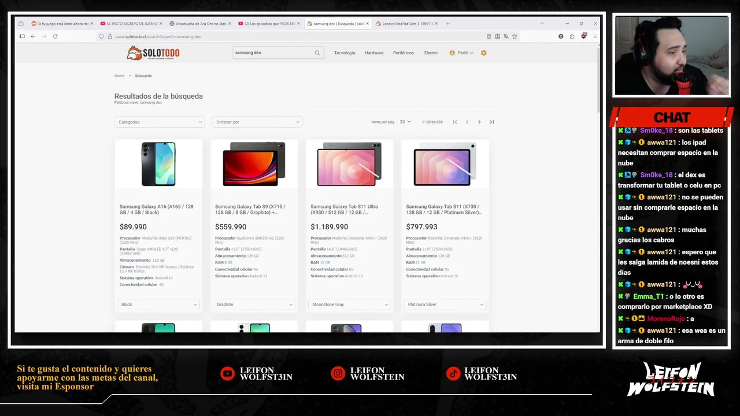Switch to the Lenovo IdeaPad Slim 3 tab

click(x=406, y=24)
